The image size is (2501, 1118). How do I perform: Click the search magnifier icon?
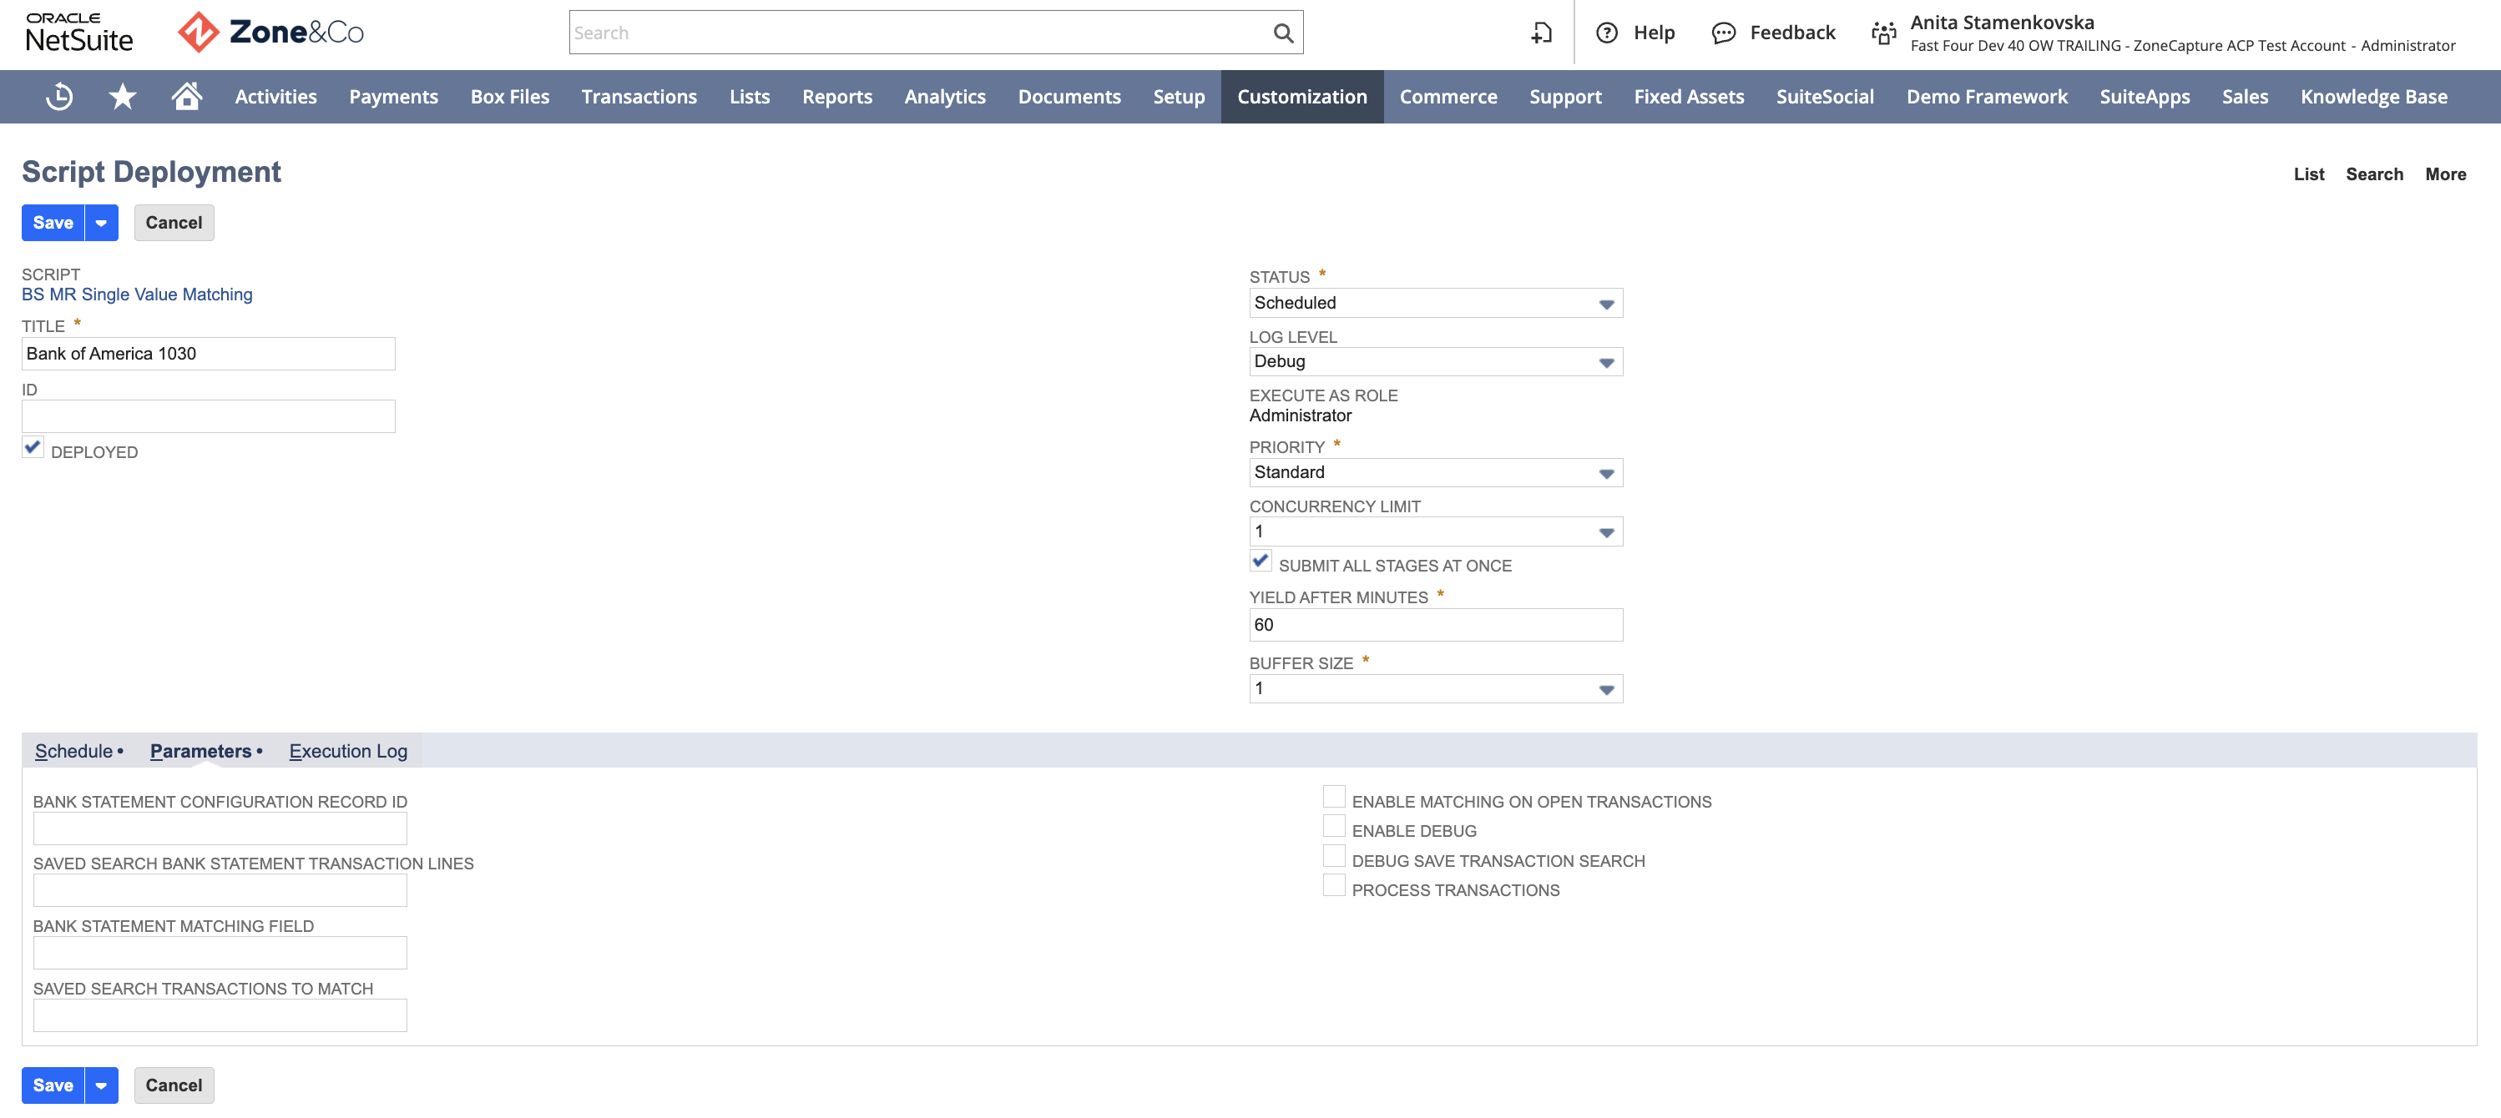1282,33
